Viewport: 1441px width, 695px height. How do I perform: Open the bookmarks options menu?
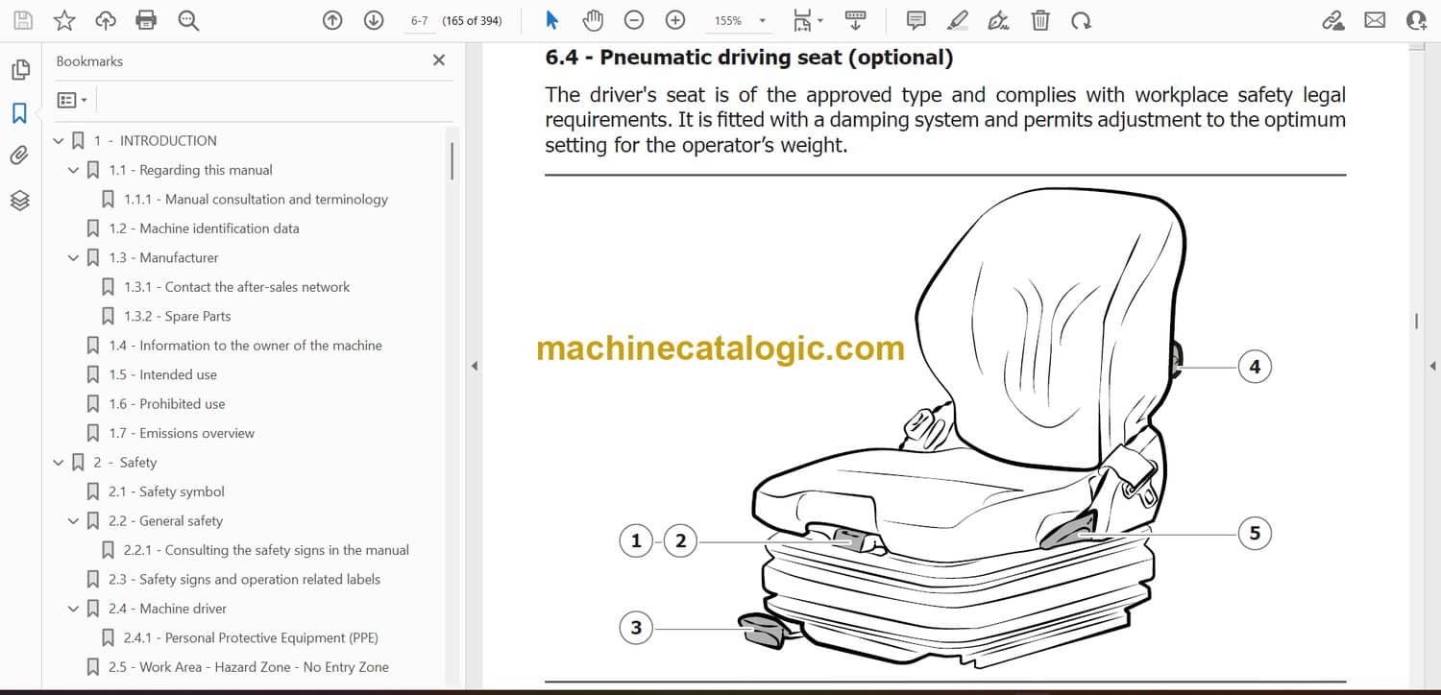pyautogui.click(x=72, y=100)
